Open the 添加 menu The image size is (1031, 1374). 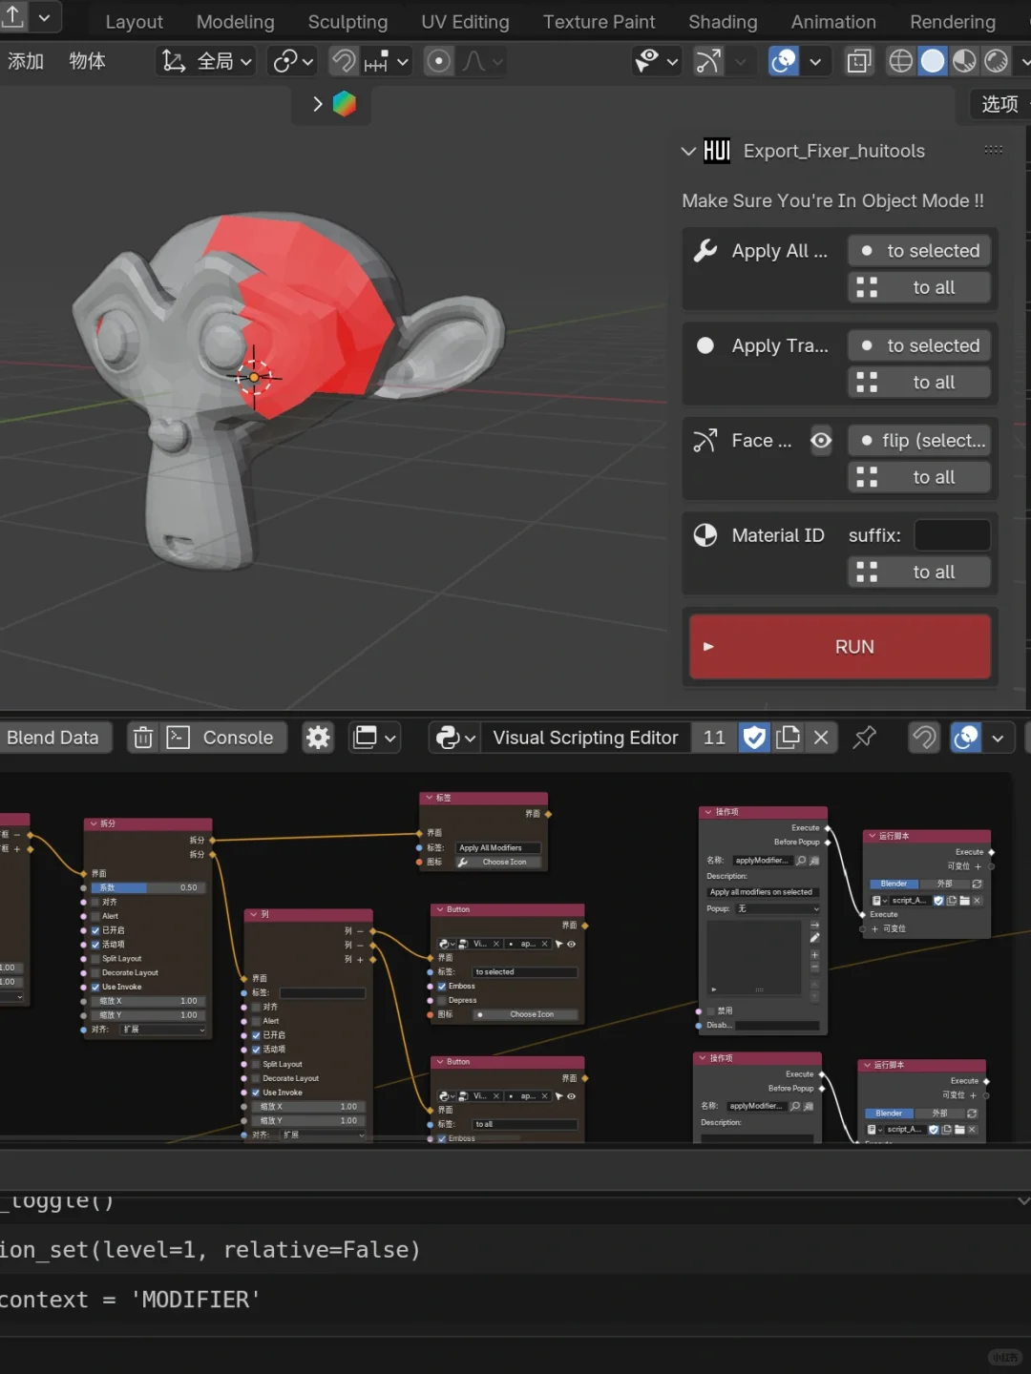tap(26, 62)
